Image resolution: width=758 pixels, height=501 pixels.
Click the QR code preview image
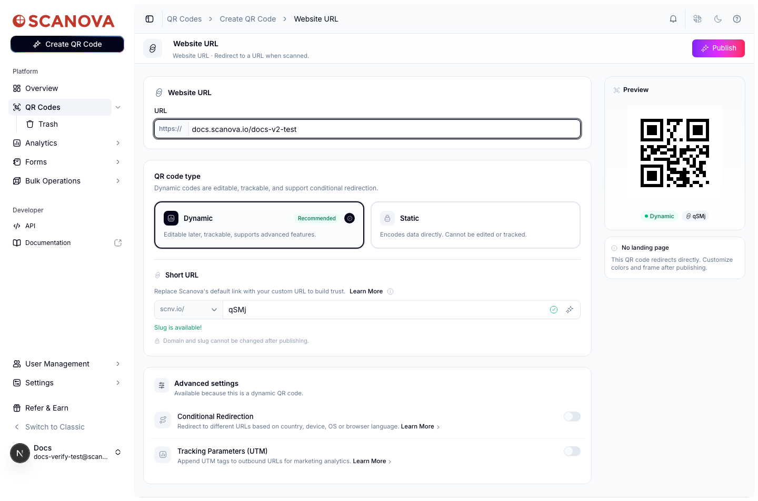(675, 153)
